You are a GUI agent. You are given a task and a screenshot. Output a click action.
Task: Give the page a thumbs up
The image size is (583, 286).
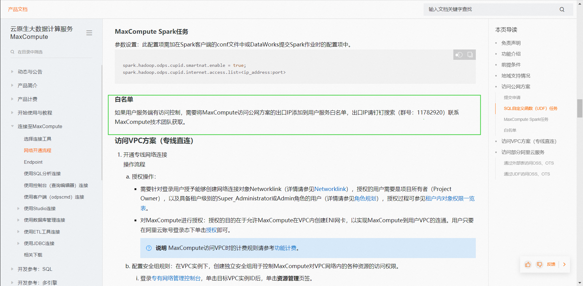point(528,264)
